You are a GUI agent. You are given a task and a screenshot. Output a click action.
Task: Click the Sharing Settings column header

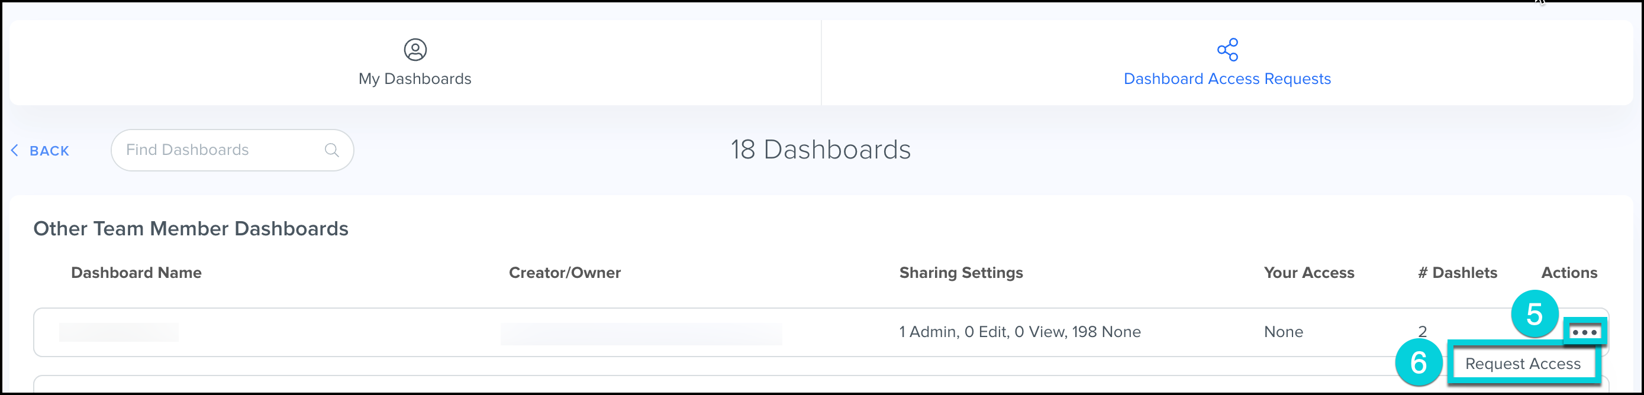960,273
